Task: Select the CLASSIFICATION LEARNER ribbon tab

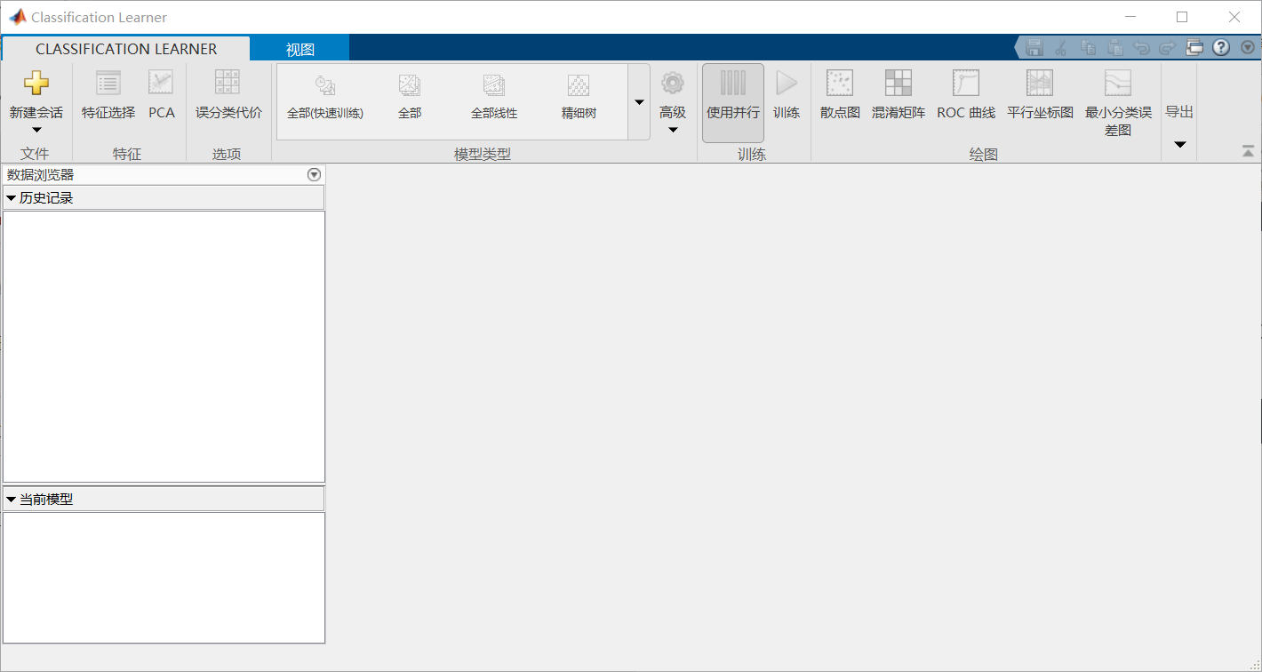Action: point(126,49)
